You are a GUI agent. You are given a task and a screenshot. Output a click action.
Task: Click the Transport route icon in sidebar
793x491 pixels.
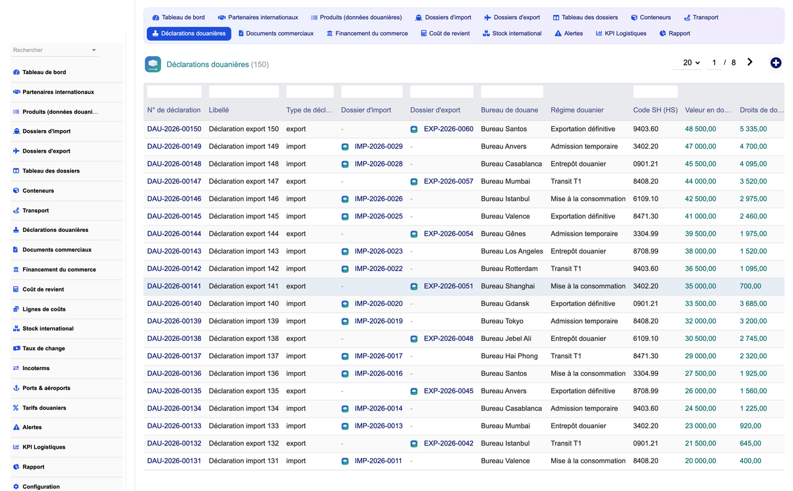click(x=17, y=210)
